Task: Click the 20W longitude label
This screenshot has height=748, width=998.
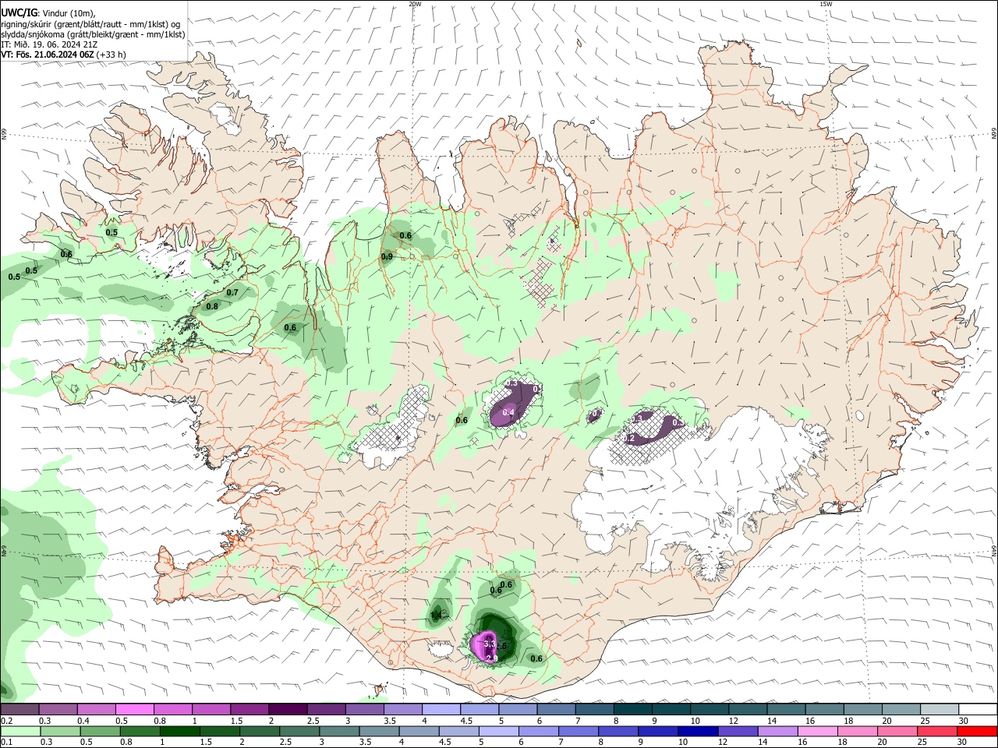Action: (415, 4)
